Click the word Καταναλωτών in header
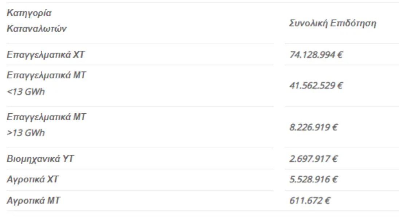Viewport: 399px width, 224px height. coord(37,28)
